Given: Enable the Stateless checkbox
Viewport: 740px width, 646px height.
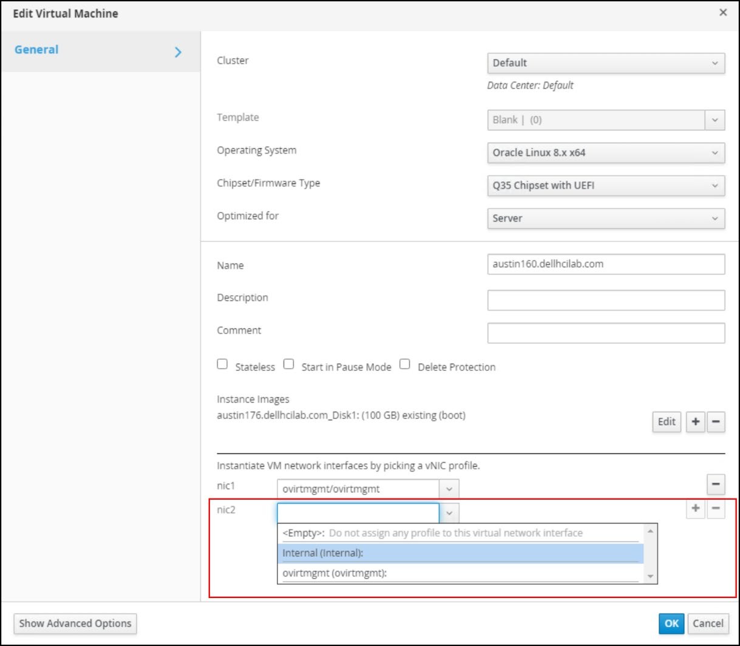Looking at the screenshot, I should [222, 363].
